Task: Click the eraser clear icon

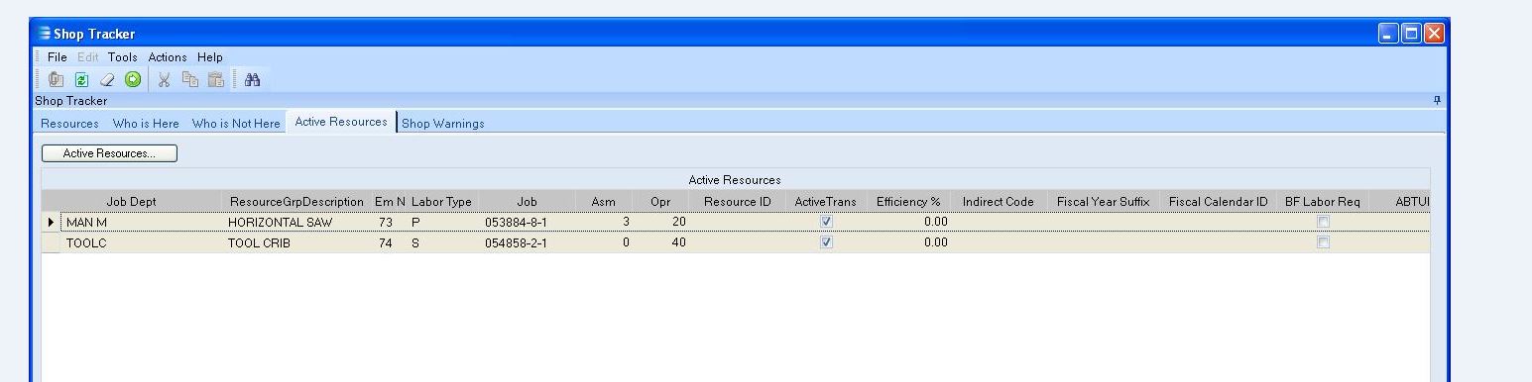Action: coord(108,80)
